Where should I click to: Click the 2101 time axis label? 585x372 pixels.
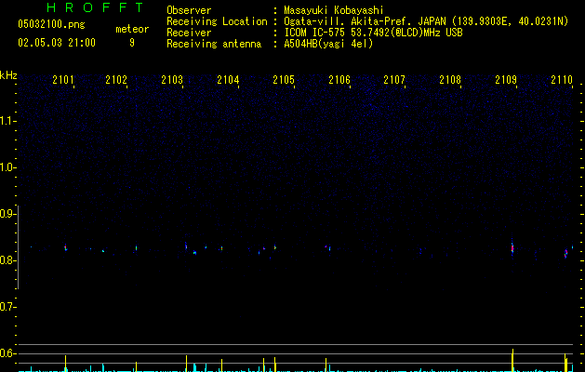[62, 79]
